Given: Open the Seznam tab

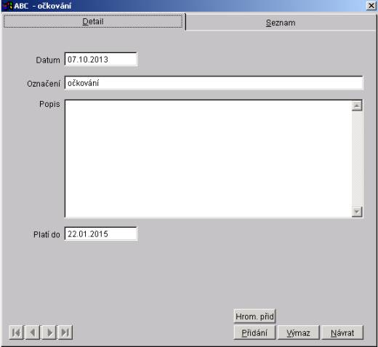Looking at the screenshot, I should click(281, 23).
